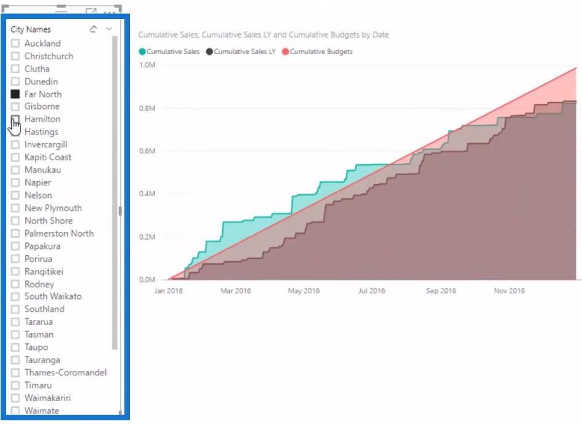
Task: Click the 'Jan 2016' x-axis label
Action: [169, 291]
